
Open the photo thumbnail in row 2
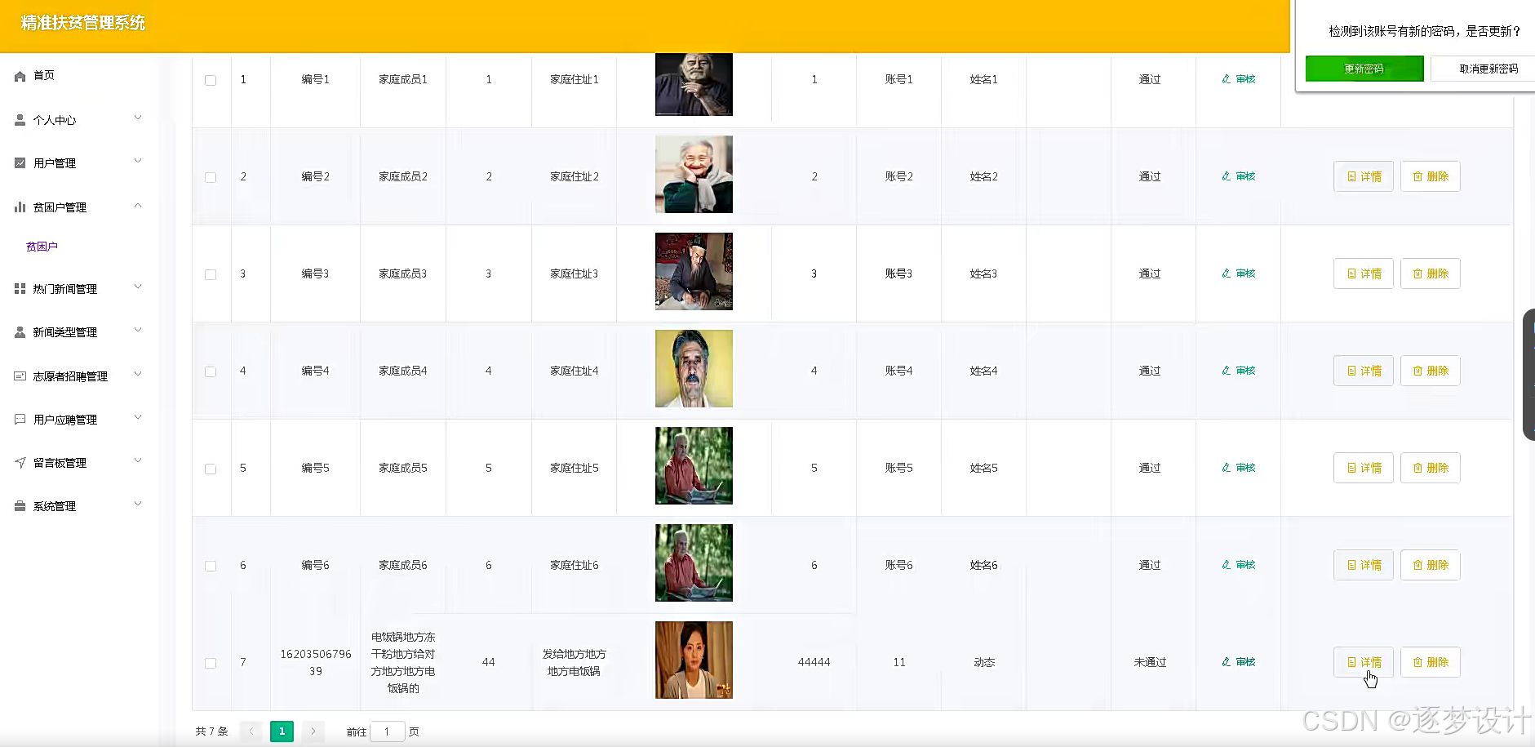click(694, 174)
